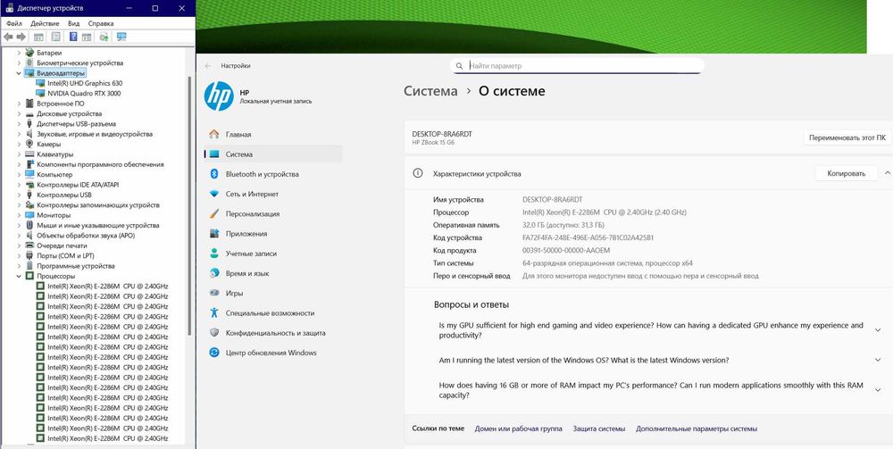Open the Файл menu

click(14, 23)
